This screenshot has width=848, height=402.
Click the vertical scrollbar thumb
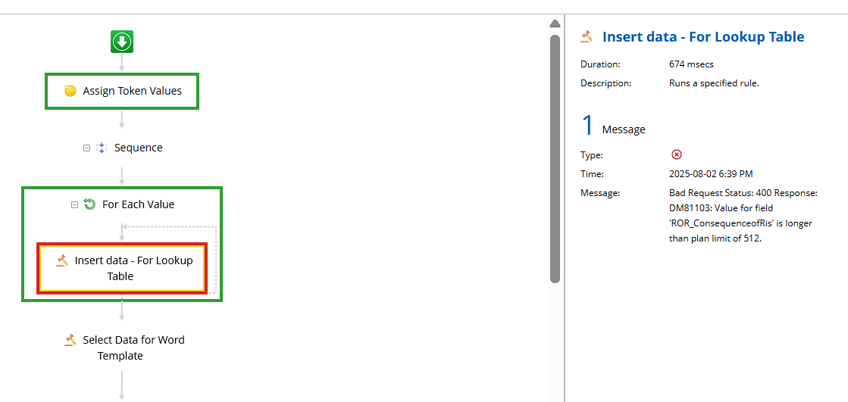(555, 158)
